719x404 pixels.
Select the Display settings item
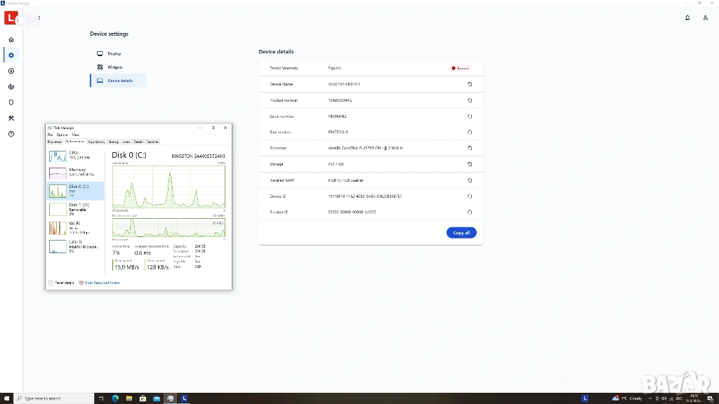(114, 53)
